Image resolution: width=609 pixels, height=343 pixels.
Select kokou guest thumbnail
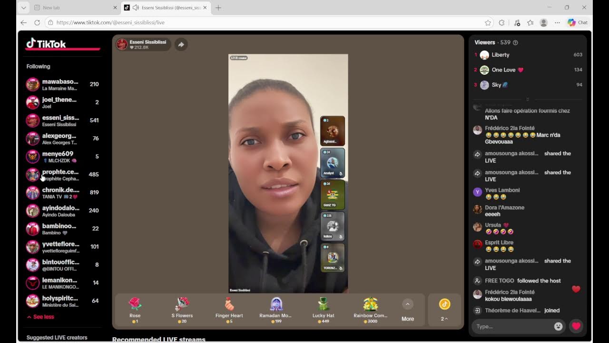pyautogui.click(x=333, y=226)
